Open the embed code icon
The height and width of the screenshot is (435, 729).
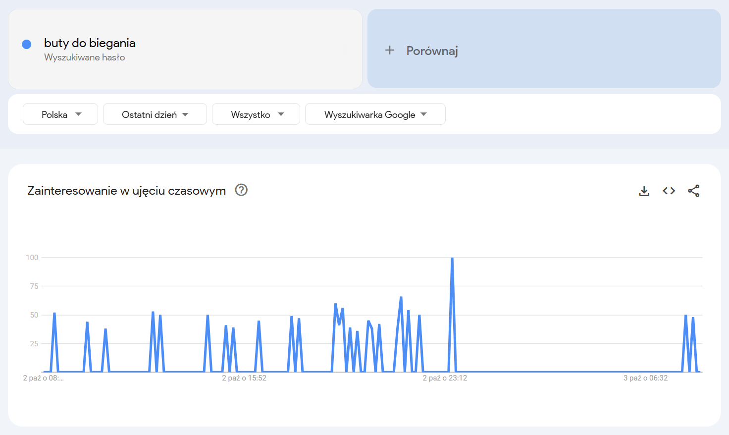(x=669, y=191)
